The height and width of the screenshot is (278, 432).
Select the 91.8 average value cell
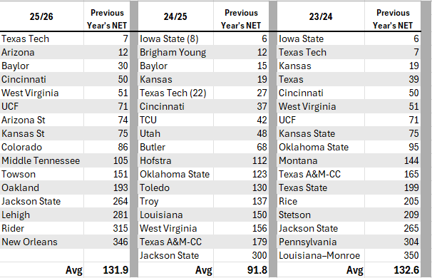tap(241, 269)
